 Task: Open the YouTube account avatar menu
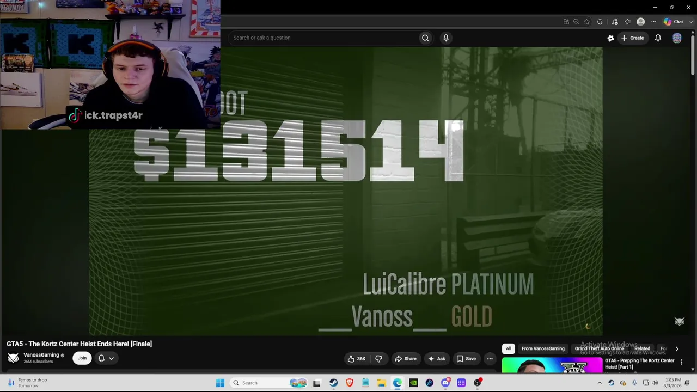click(677, 38)
